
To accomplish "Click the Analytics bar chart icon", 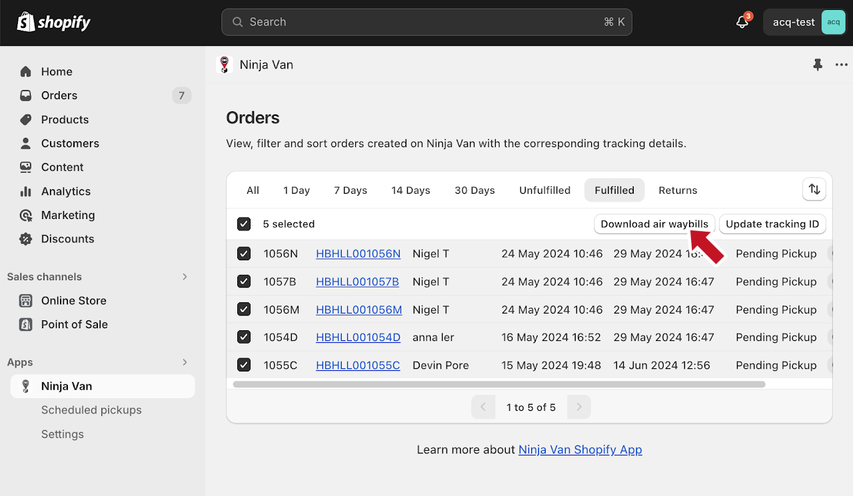I will click(x=26, y=191).
